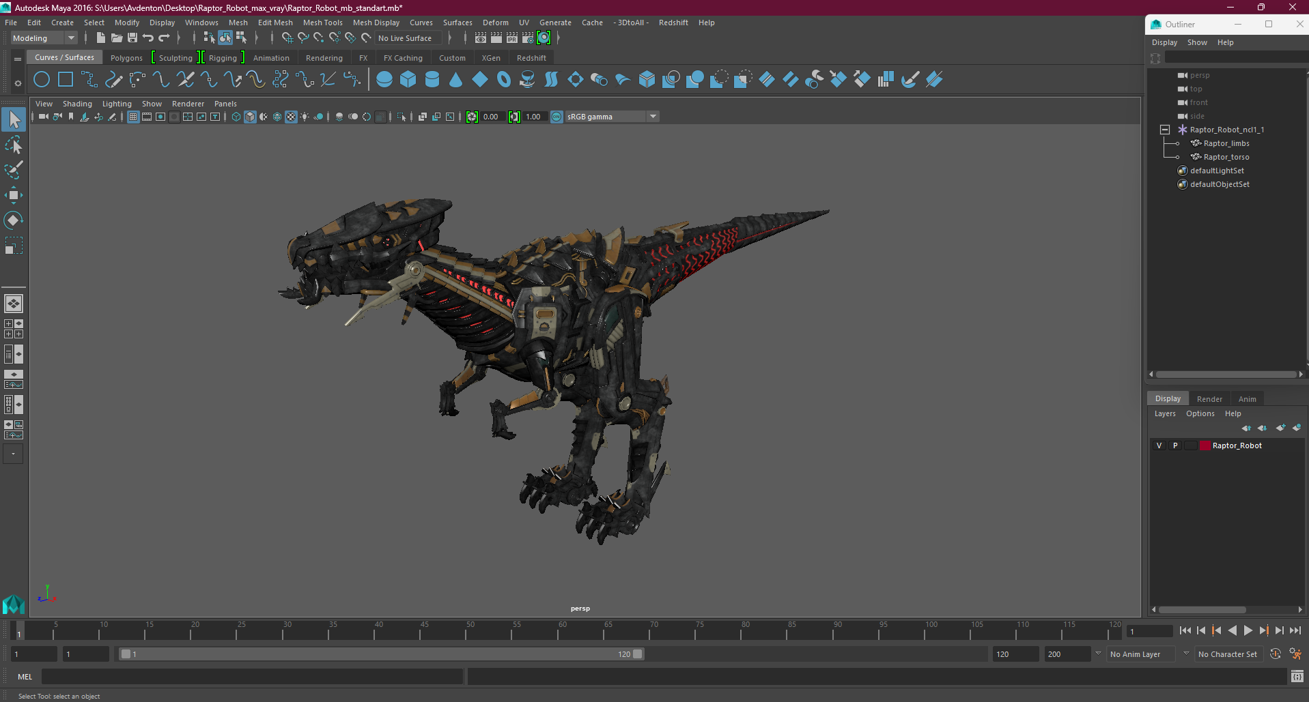The image size is (1309, 702).
Task: Click the Render current frame icon
Action: click(x=496, y=38)
